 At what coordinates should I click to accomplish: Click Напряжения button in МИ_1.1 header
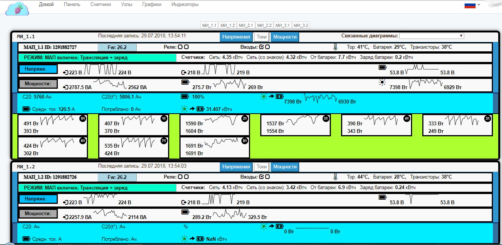(x=236, y=37)
